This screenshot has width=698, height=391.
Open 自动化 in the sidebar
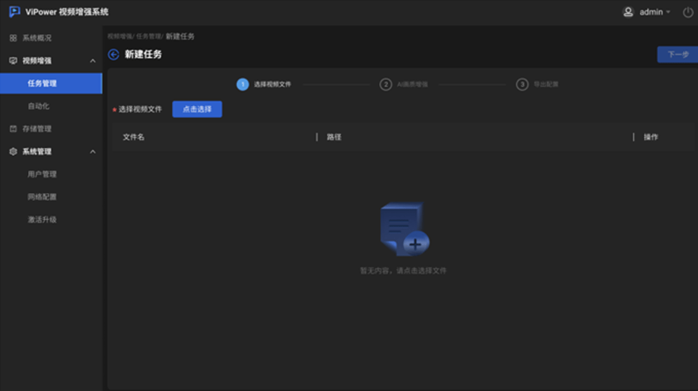click(x=39, y=106)
